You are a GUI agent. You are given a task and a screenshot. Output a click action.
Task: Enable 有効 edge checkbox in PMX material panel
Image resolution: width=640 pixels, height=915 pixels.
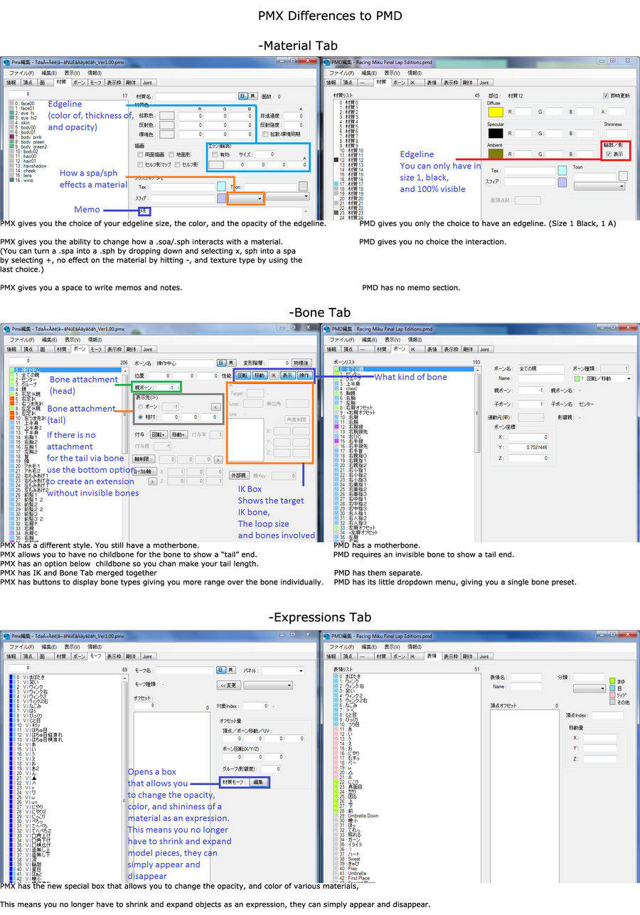click(215, 154)
